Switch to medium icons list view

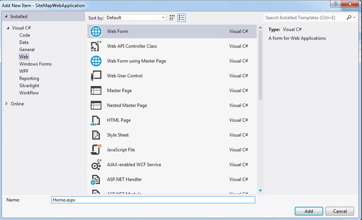pyautogui.click(x=181, y=18)
